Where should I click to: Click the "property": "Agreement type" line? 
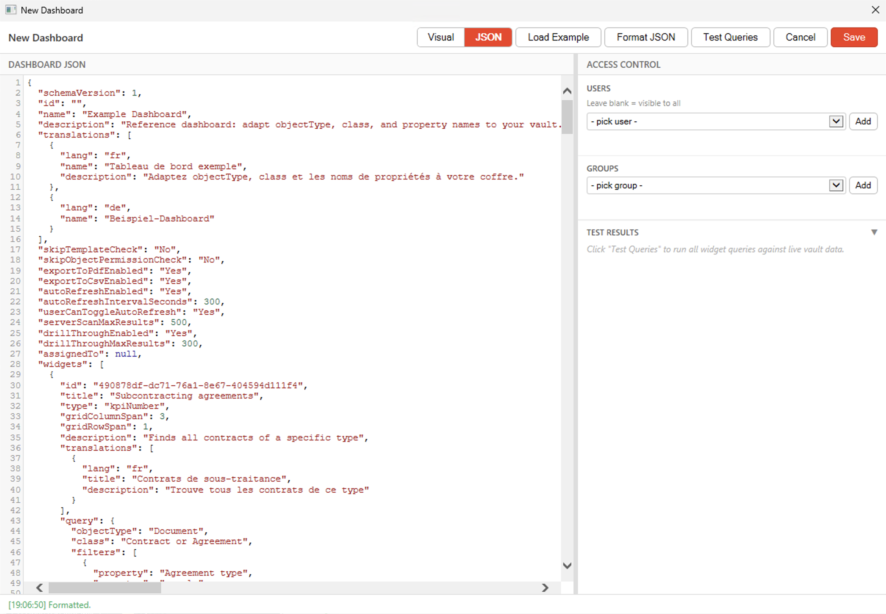172,573
